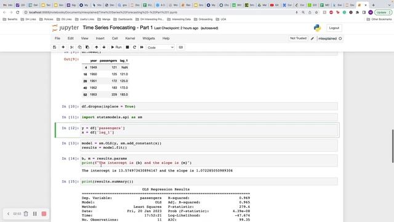The height and width of the screenshot is (222, 394).
Task: Open the Widgets menu
Action: [x=148, y=38]
